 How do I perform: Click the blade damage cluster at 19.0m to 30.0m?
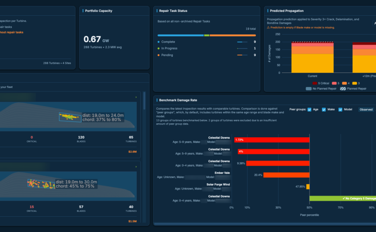pyautogui.click(x=41, y=184)
